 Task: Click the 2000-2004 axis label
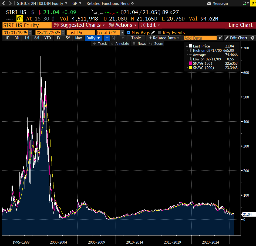click(x=58, y=242)
